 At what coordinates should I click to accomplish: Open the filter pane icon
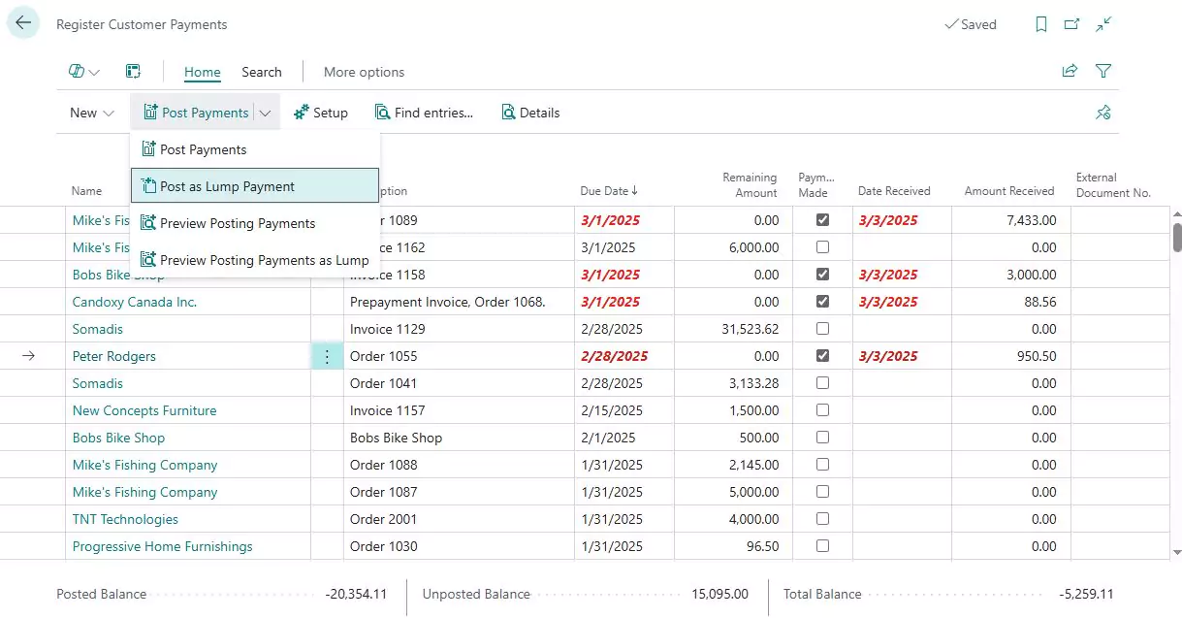pos(1104,71)
